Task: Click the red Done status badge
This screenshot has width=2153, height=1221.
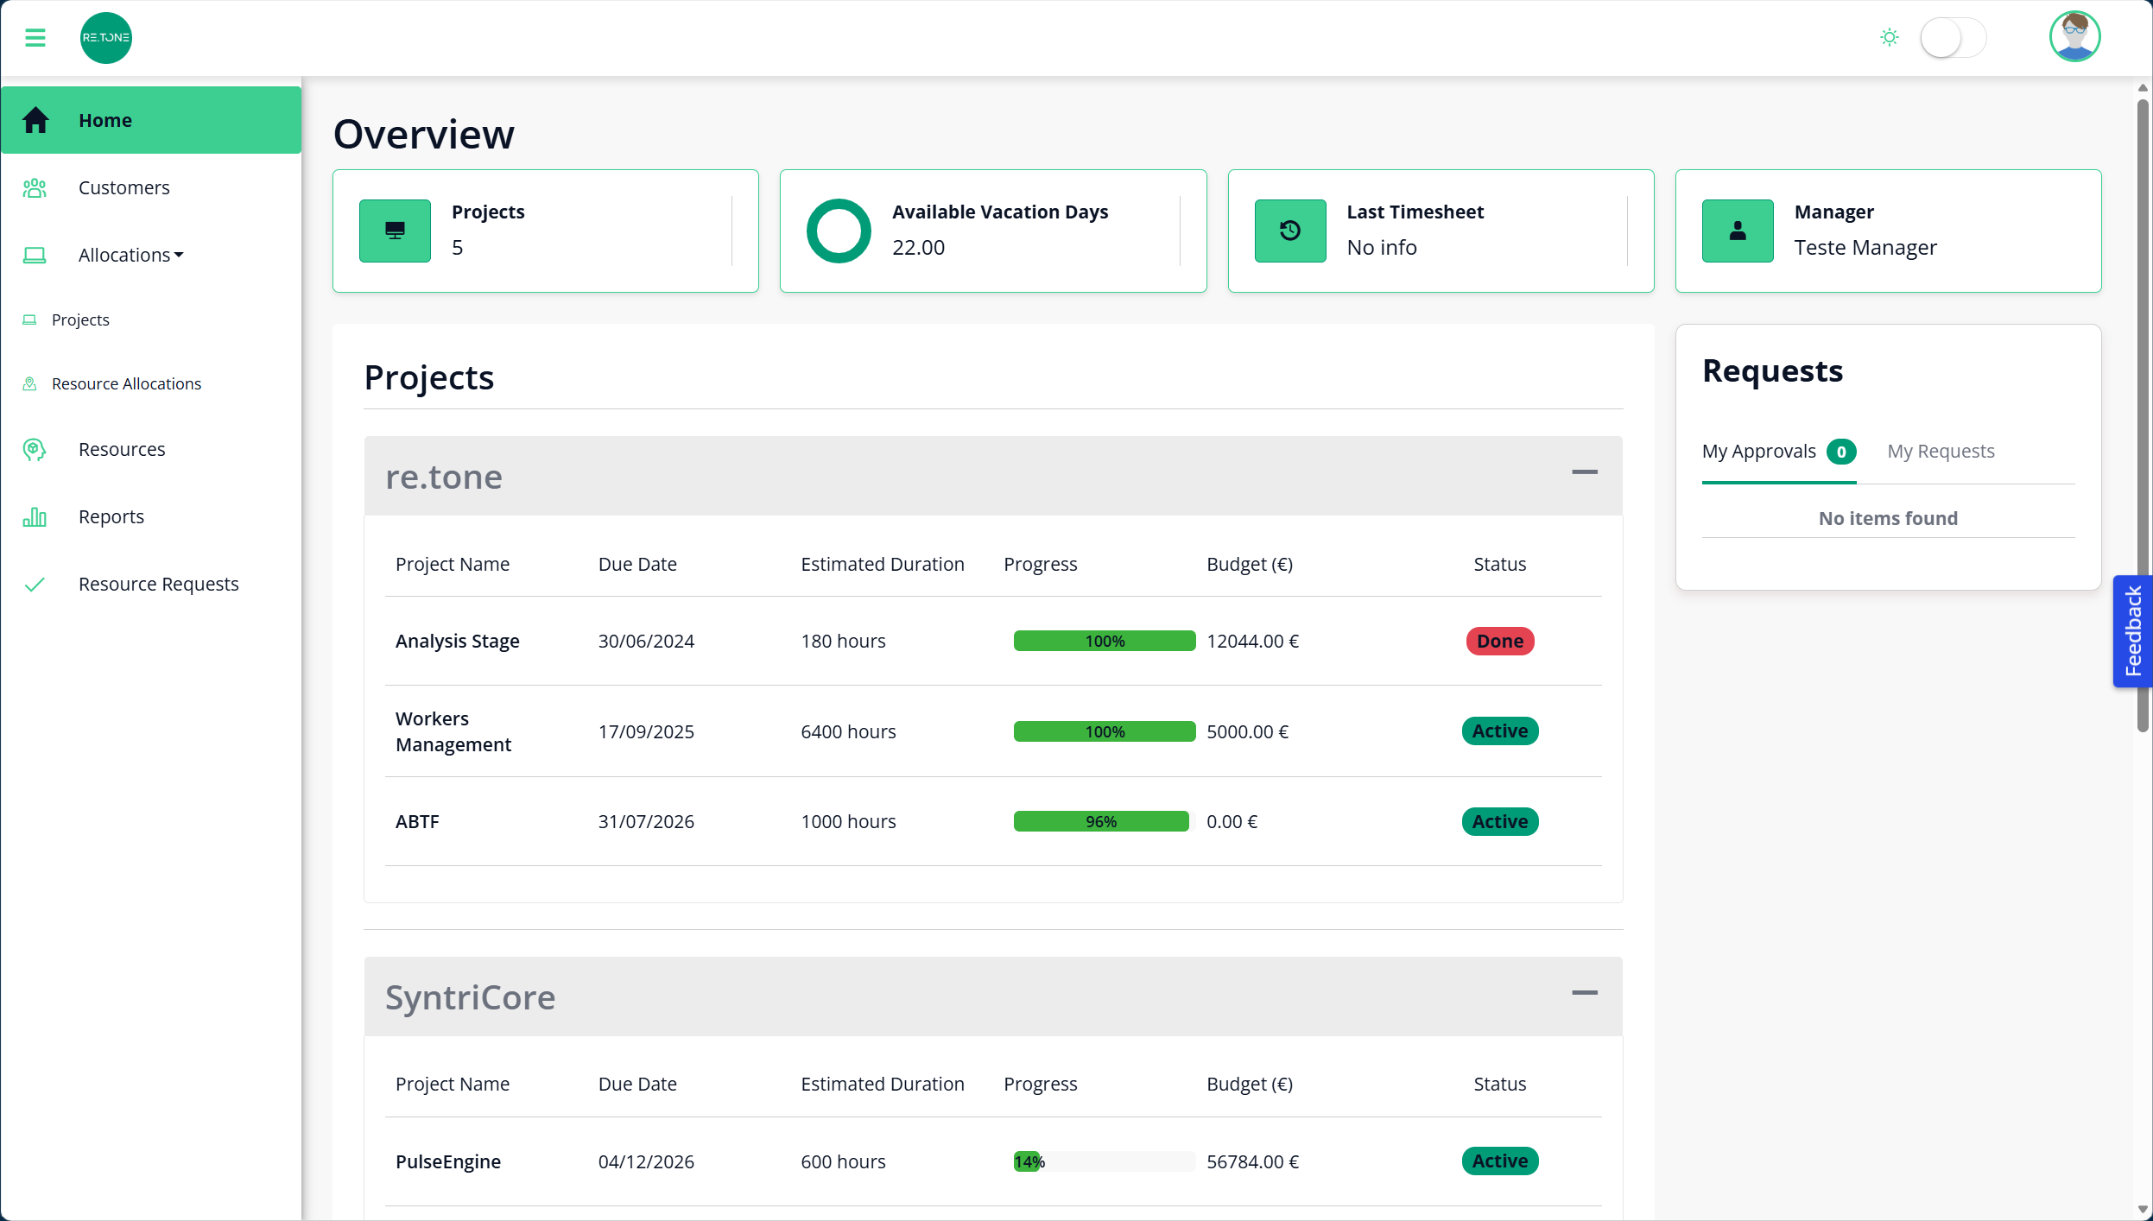Action: pyautogui.click(x=1500, y=641)
